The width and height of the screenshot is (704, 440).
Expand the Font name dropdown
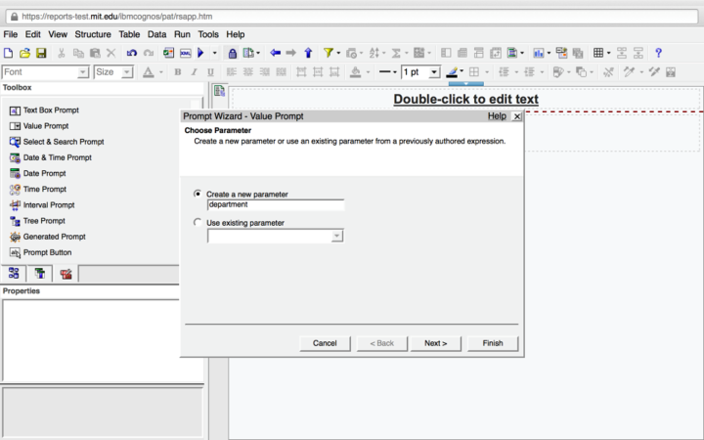[83, 72]
